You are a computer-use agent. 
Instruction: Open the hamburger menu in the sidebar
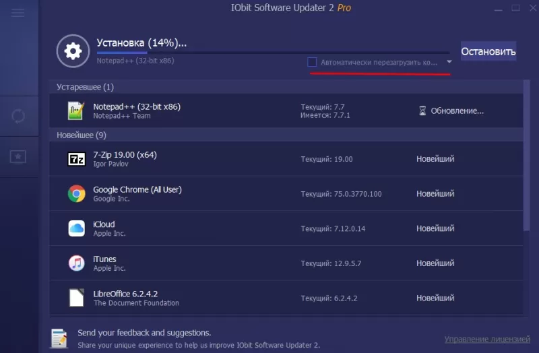coord(18,13)
